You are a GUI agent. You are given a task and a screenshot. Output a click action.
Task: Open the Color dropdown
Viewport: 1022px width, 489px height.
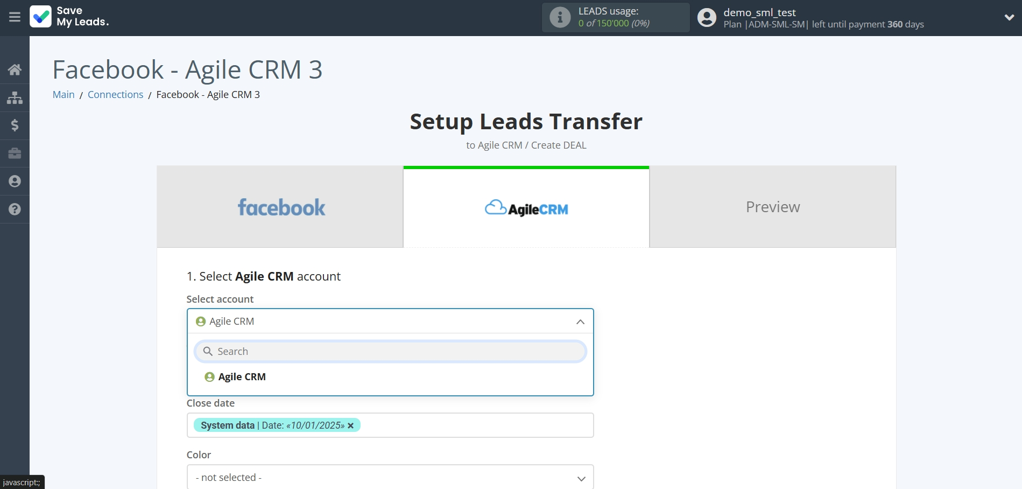click(x=390, y=478)
